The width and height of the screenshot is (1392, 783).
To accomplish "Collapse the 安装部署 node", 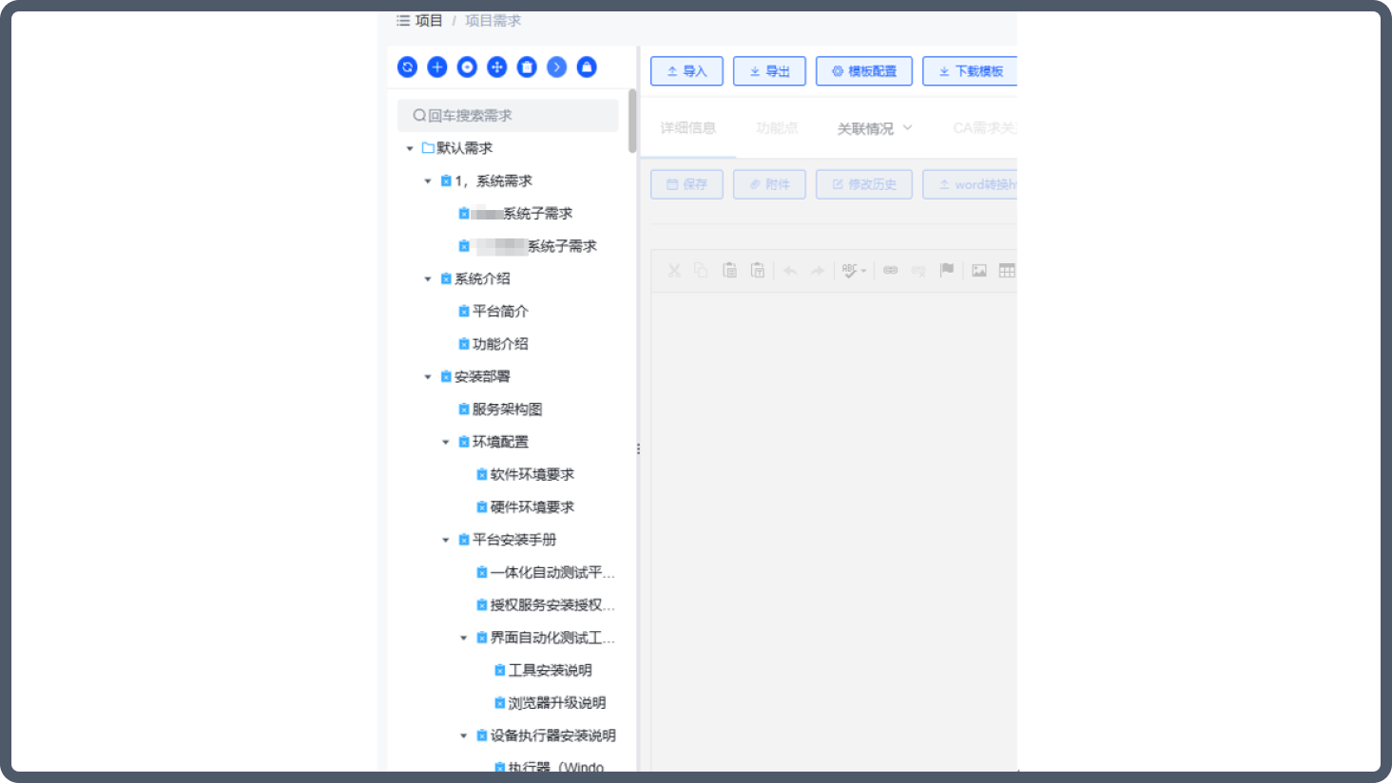I will click(x=428, y=376).
